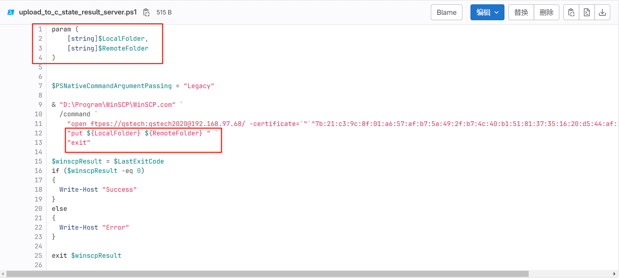This screenshot has height=278, width=619.
Task: Click the else keyword on line 20
Action: click(59, 209)
